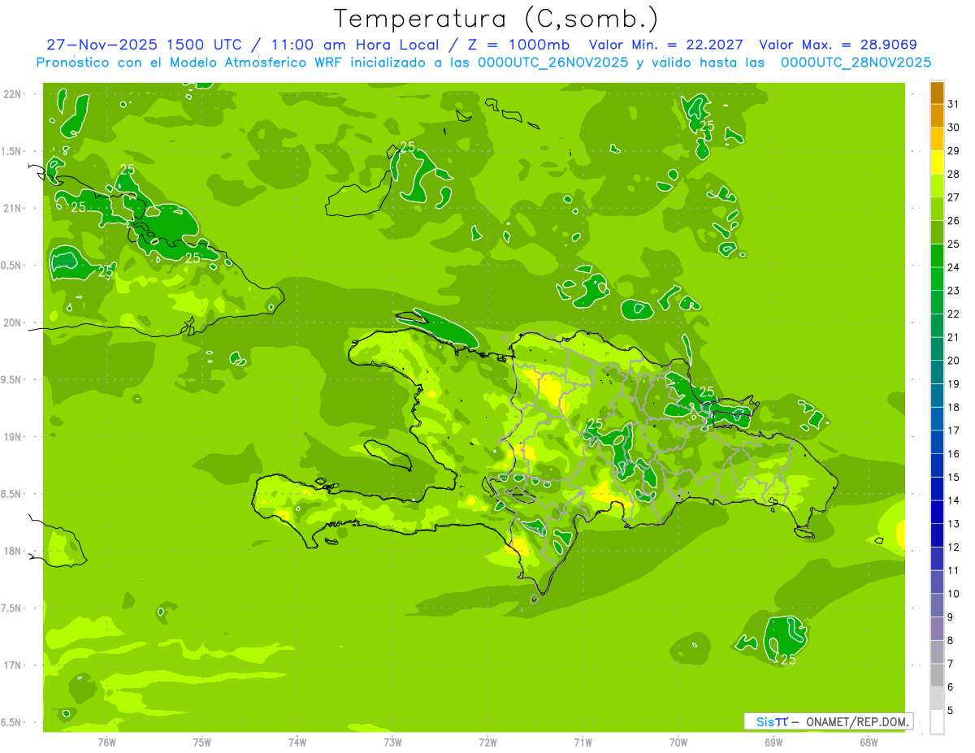Click the "20N" latitude axis label
Image resolution: width=975 pixels, height=753 pixels.
pyautogui.click(x=13, y=322)
